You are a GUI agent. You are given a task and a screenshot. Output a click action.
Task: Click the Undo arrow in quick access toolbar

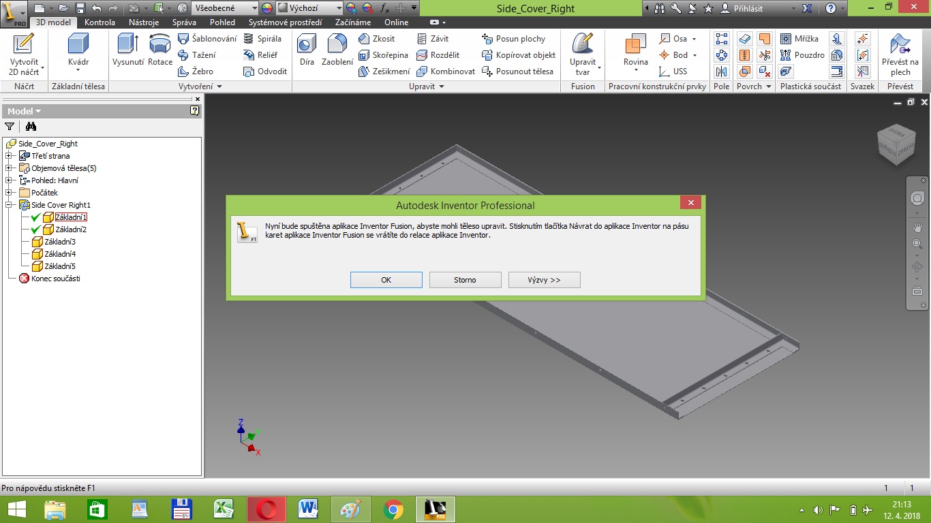96,8
